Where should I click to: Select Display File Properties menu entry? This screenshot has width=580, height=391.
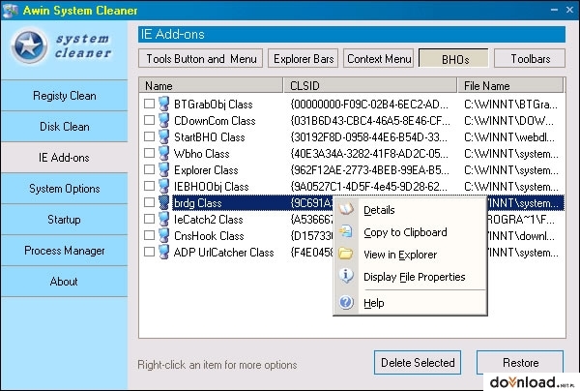tap(410, 277)
